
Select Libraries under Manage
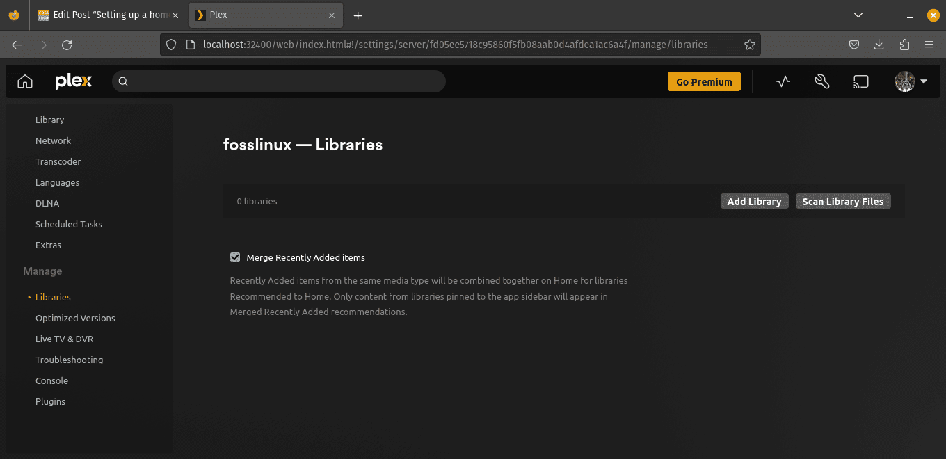point(53,297)
